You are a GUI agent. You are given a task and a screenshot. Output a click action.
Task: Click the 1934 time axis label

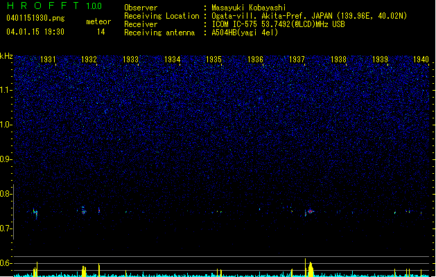point(173,60)
